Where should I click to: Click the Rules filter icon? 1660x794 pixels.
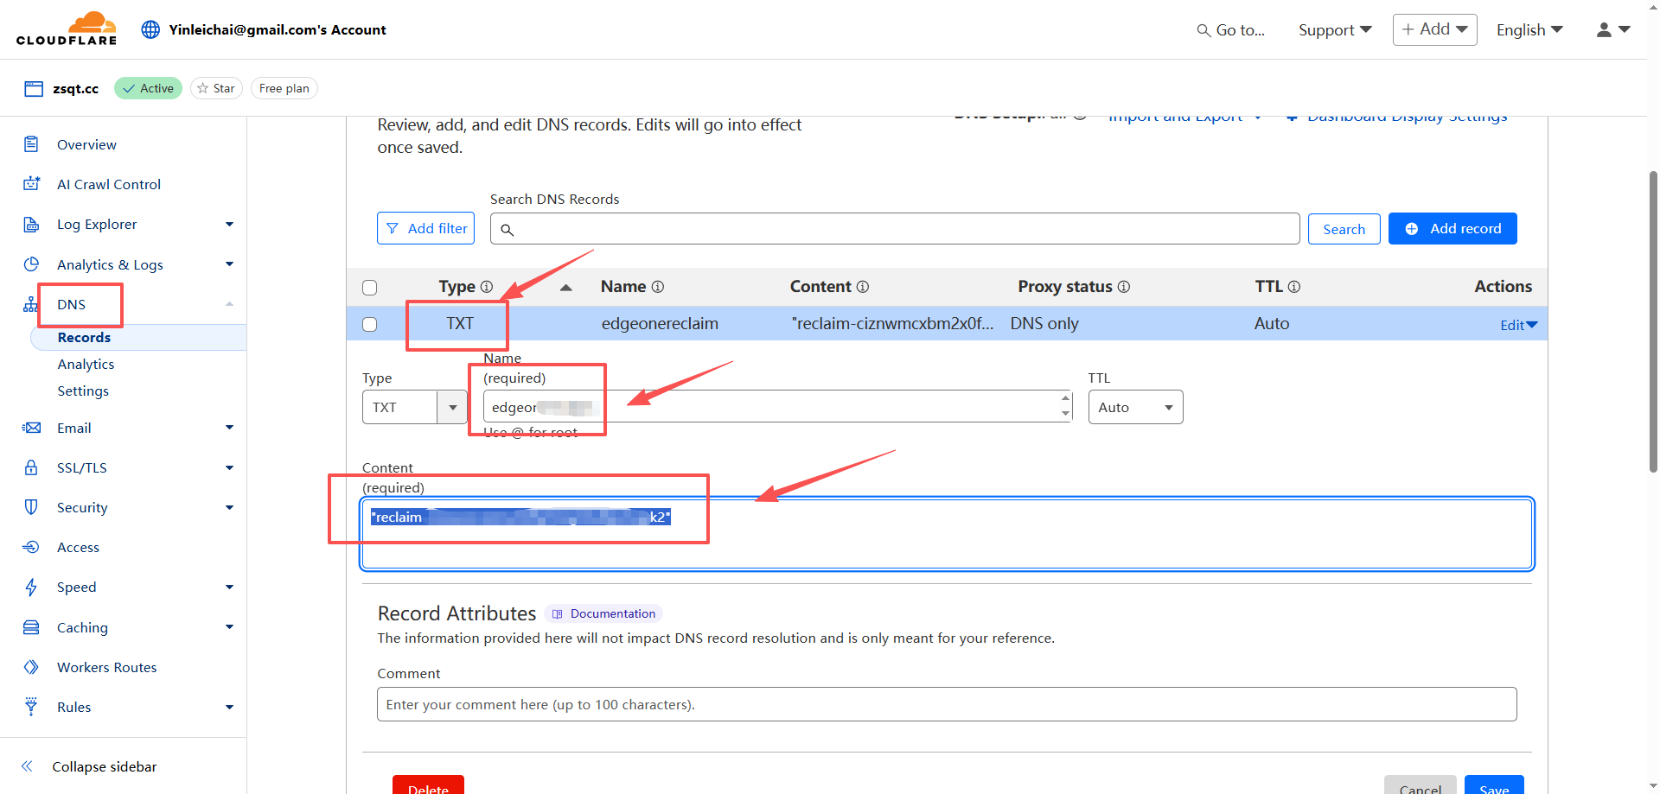click(x=31, y=707)
